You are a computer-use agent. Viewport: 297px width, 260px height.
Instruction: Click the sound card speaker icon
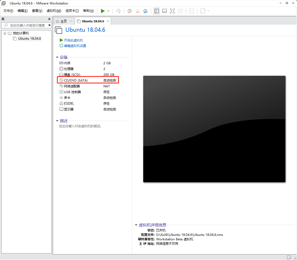[x=61, y=98]
